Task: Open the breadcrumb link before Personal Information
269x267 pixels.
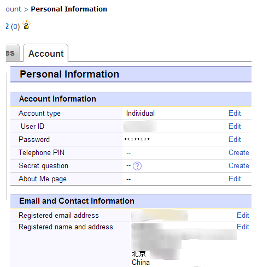Action: pyautogui.click(x=14, y=9)
